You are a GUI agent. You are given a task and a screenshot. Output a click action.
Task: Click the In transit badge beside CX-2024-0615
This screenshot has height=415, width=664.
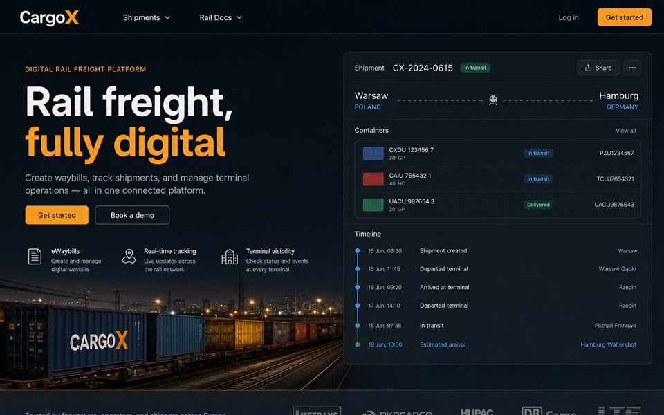point(475,68)
